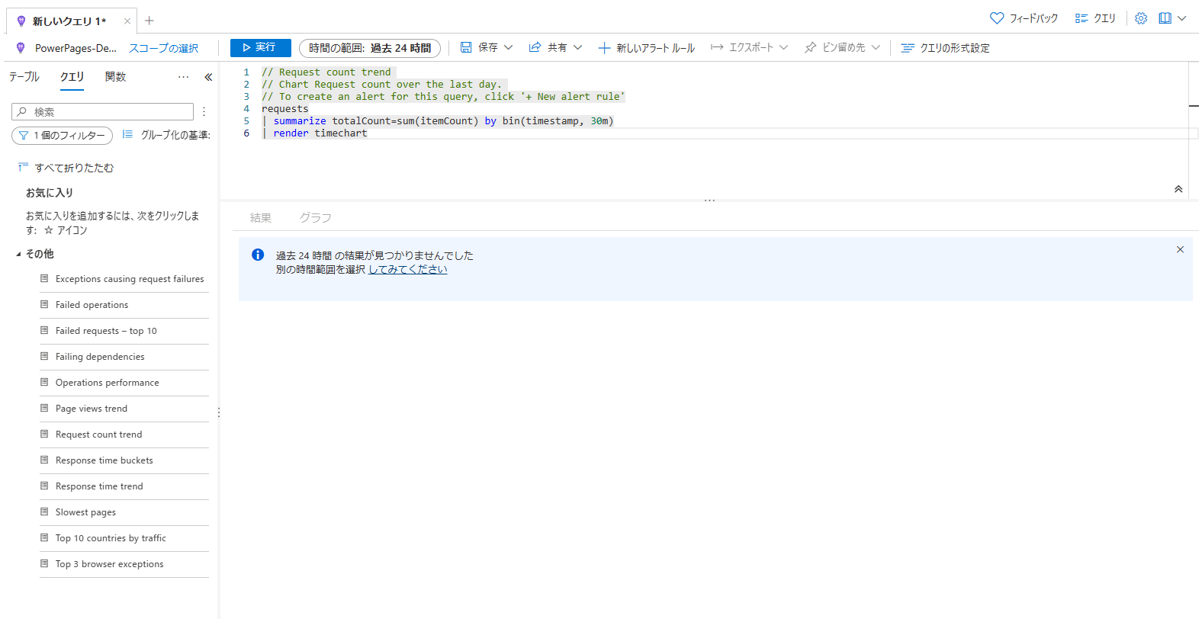This screenshot has height=619, width=1202.
Task: Switch to クエリ sidebar tab
Action: click(x=72, y=77)
